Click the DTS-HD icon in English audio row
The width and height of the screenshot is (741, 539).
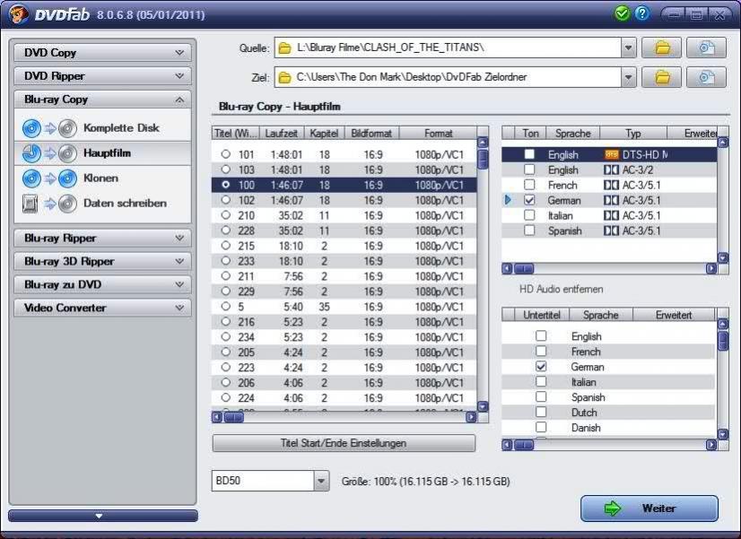612,154
